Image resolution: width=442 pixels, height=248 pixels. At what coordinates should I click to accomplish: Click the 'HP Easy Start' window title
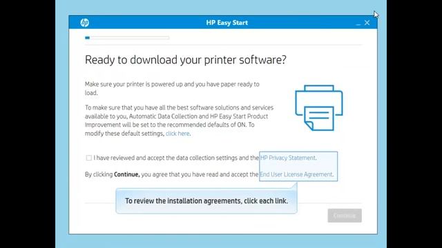coord(227,23)
